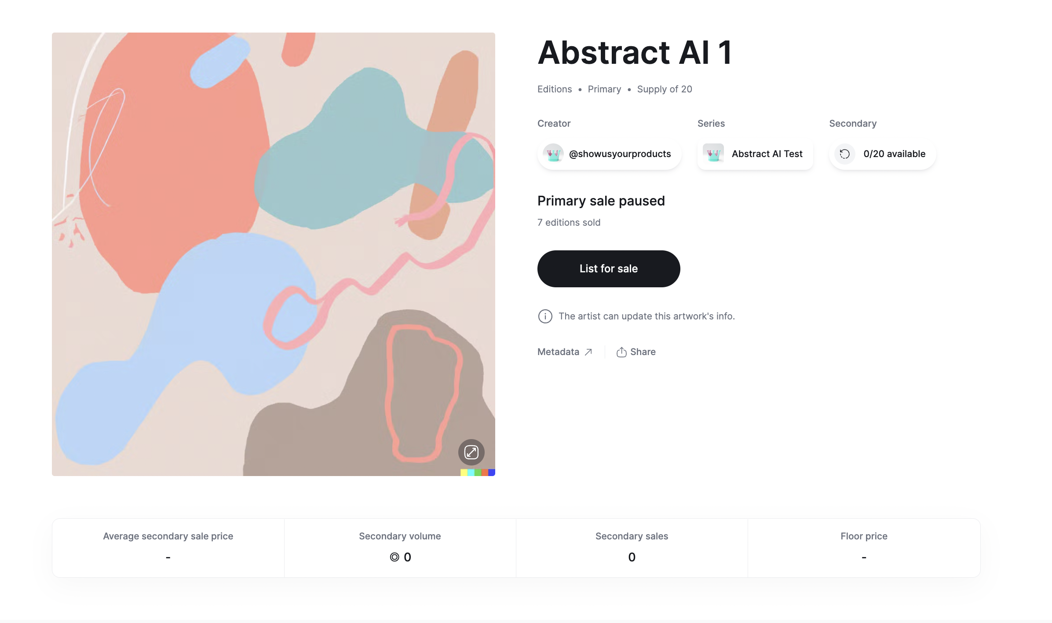Image resolution: width=1052 pixels, height=623 pixels.
Task: Click the abstract artwork image
Action: coord(274,254)
